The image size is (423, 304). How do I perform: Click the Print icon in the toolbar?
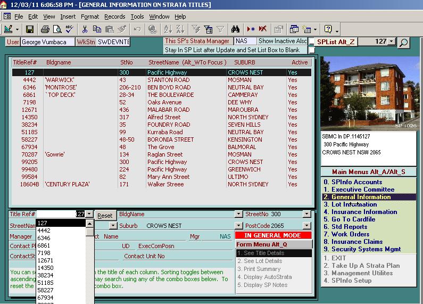45,29
